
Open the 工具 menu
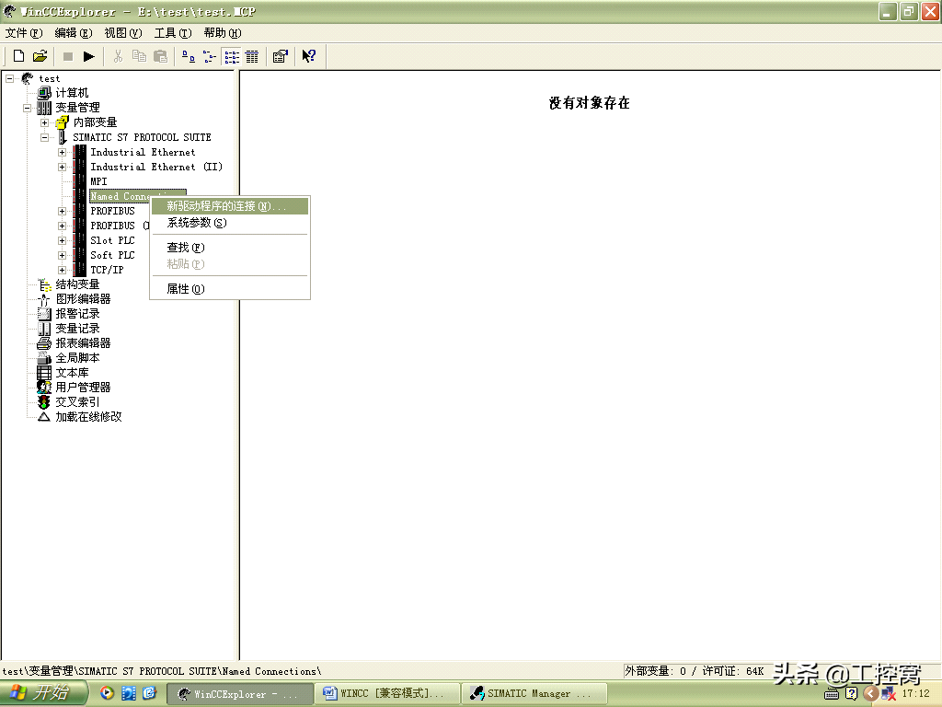click(x=172, y=32)
